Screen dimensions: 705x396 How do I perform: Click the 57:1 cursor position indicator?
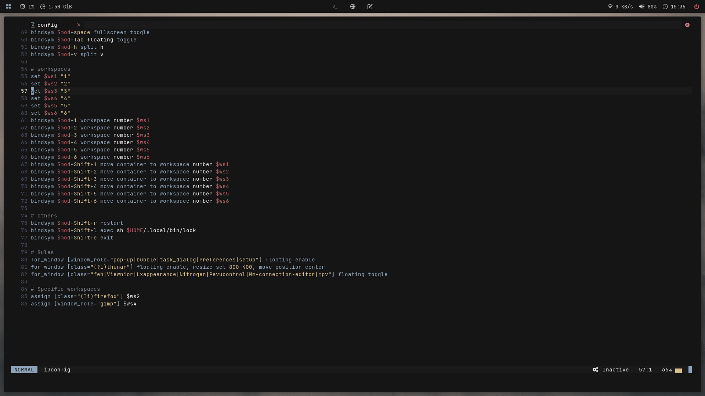[645, 370]
